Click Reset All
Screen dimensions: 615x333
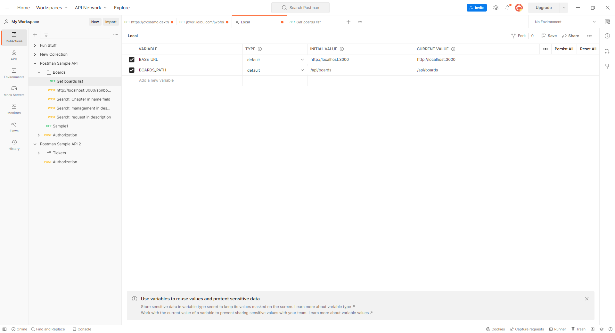[x=588, y=49]
